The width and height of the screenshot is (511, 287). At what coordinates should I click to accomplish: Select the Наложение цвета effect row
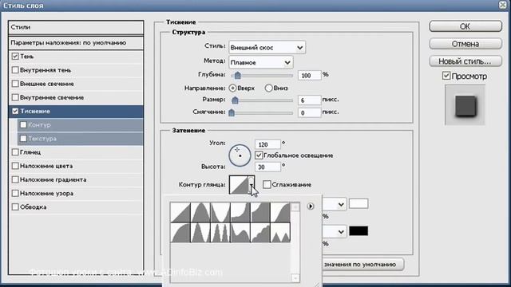point(76,166)
